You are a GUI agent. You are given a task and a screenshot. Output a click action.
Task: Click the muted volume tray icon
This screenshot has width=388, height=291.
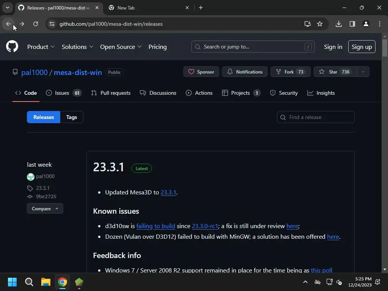point(339,282)
